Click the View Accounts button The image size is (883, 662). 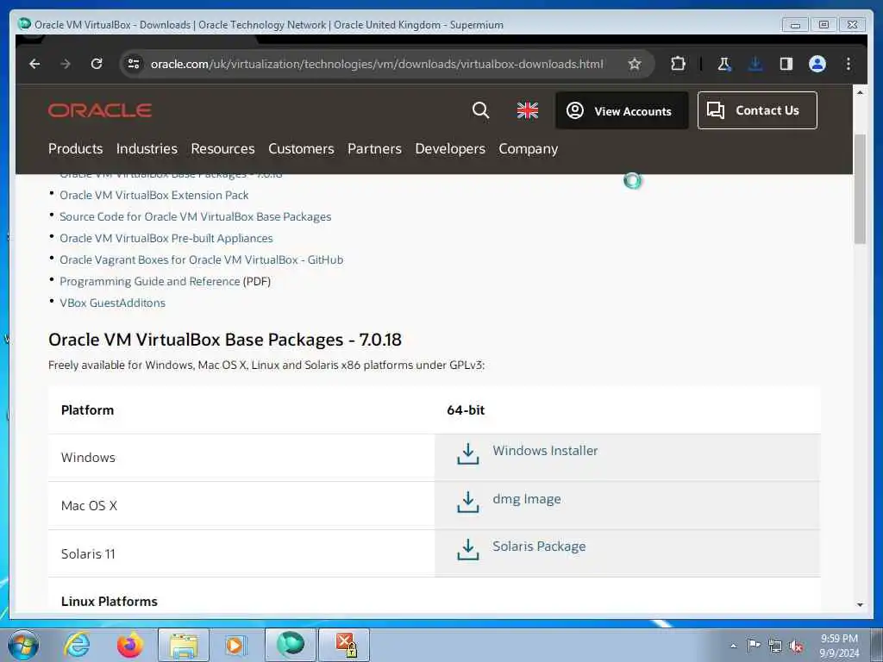(622, 110)
